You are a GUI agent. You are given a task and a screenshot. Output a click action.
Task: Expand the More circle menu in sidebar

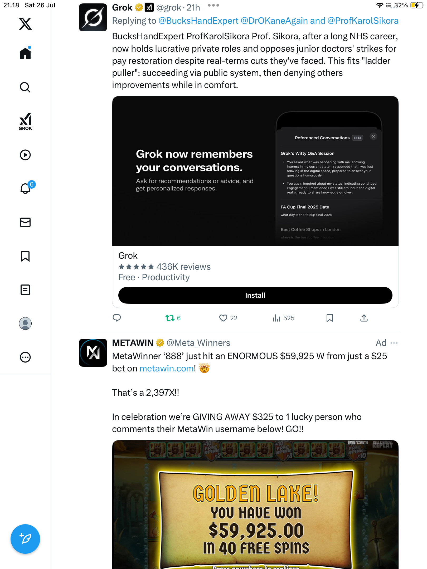point(25,357)
